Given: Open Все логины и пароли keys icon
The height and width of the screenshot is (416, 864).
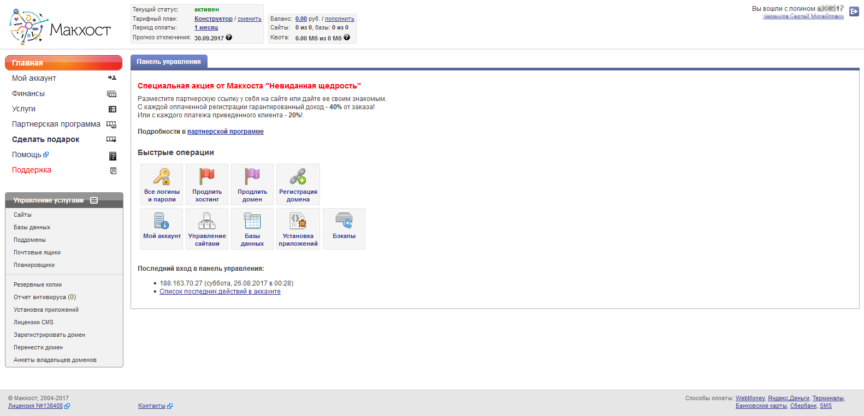Looking at the screenshot, I should [x=162, y=176].
